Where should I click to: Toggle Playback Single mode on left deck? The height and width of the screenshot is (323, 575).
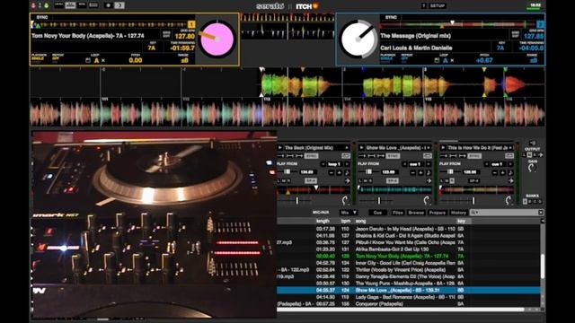pos(38,57)
